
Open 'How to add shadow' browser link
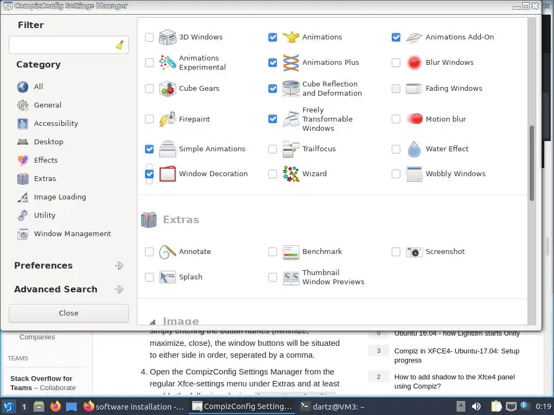pos(454,382)
